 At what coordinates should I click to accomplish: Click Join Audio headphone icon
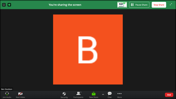(7, 94)
